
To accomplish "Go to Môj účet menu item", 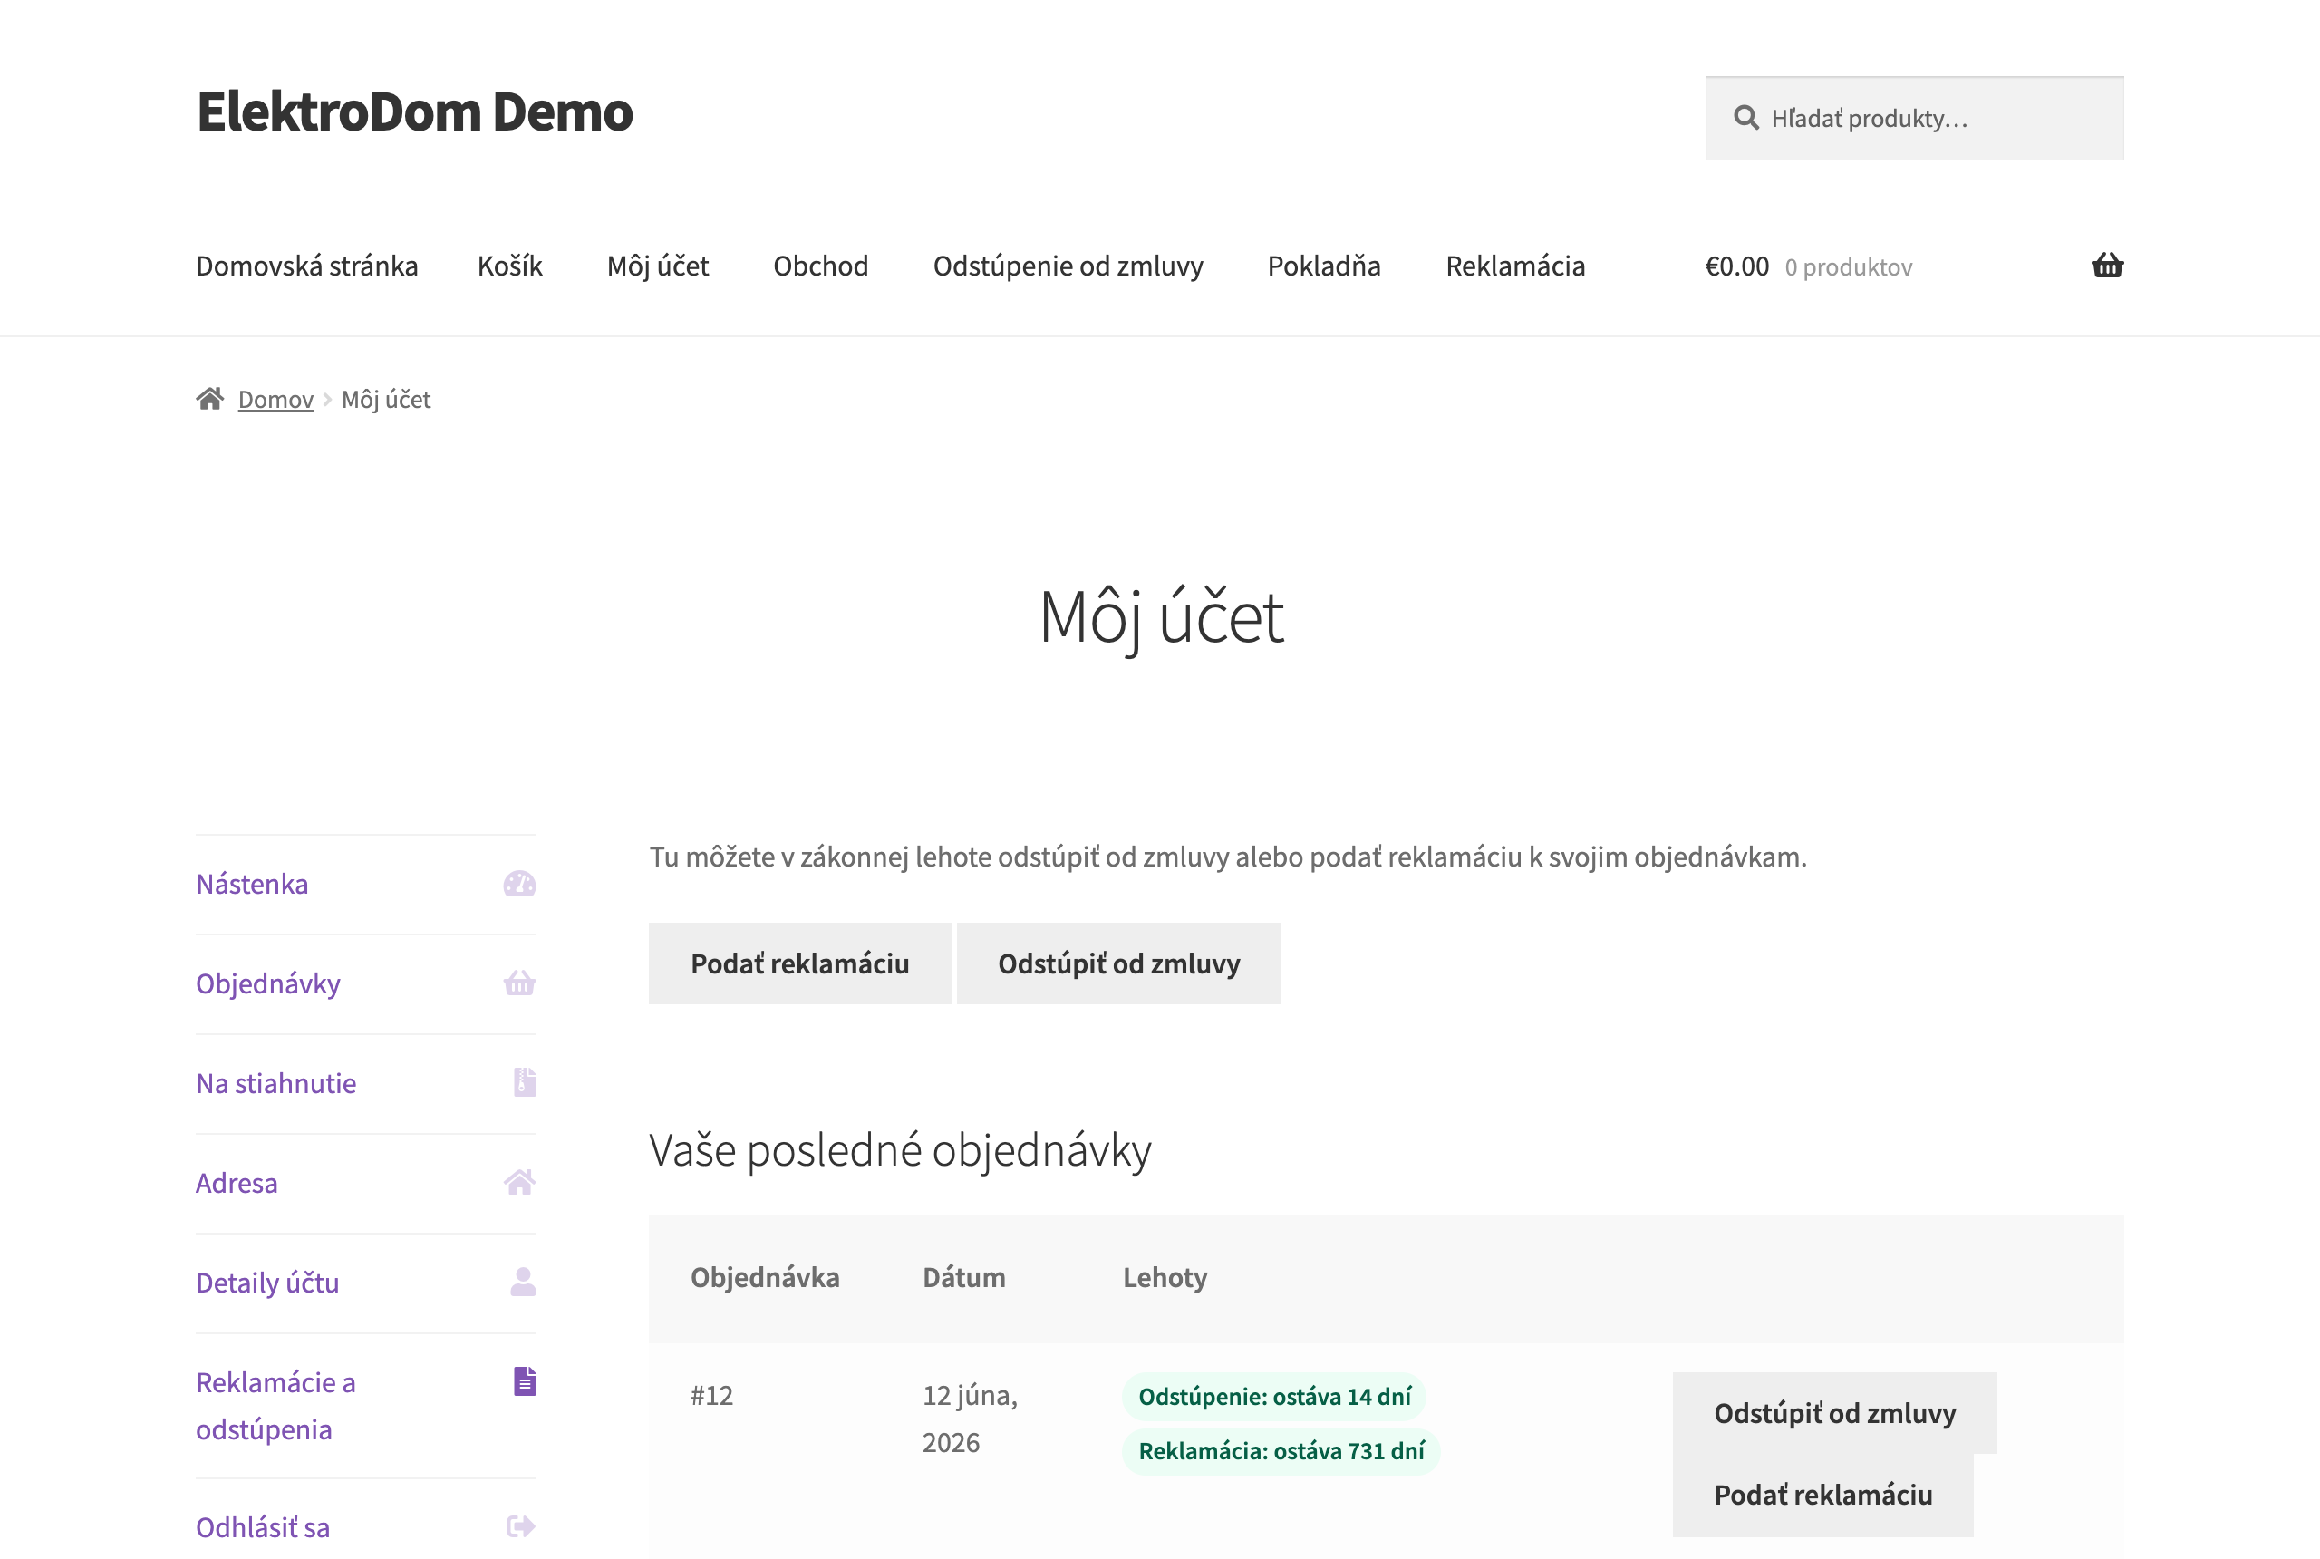I will [x=658, y=266].
